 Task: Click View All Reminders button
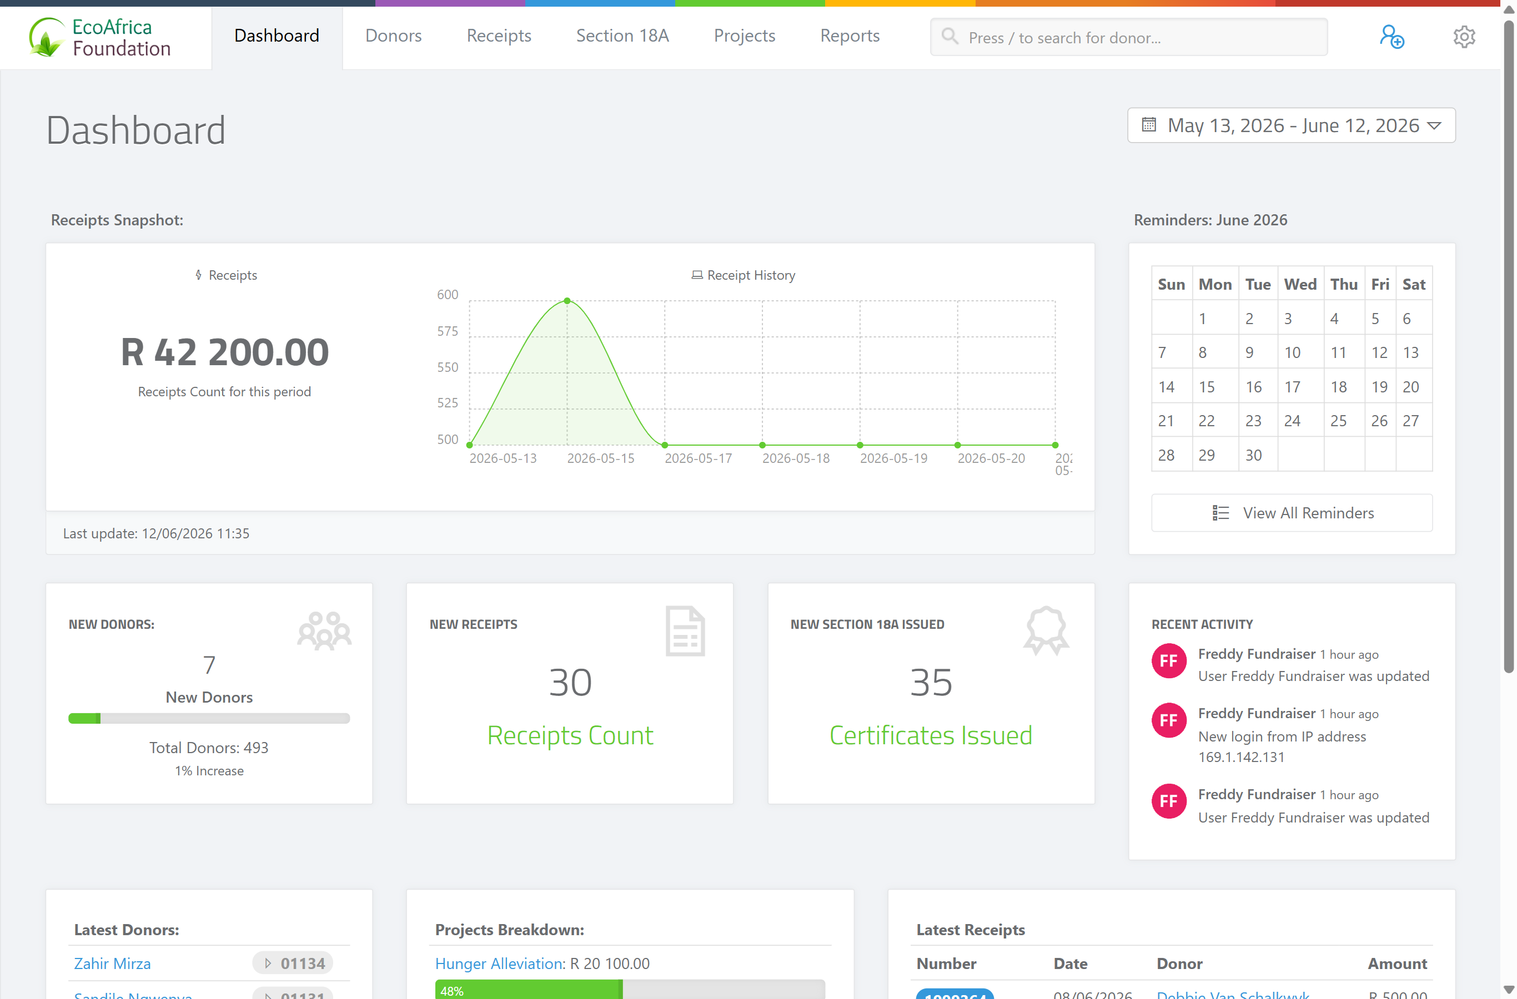1292,513
